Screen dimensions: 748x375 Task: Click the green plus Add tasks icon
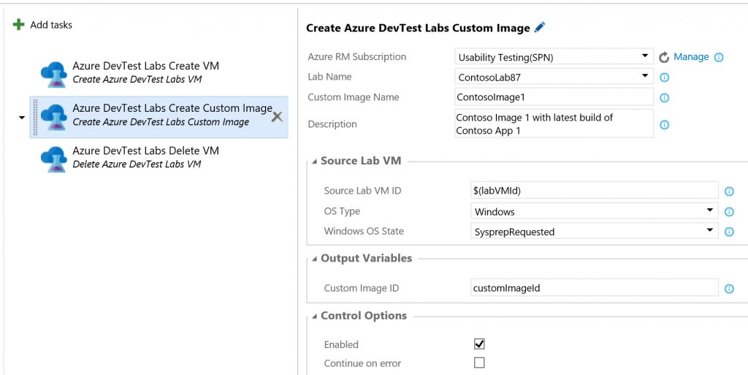click(18, 25)
